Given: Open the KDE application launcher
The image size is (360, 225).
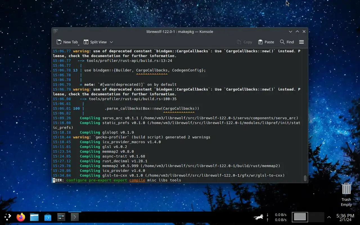Looking at the screenshot, I should (x=8, y=217).
